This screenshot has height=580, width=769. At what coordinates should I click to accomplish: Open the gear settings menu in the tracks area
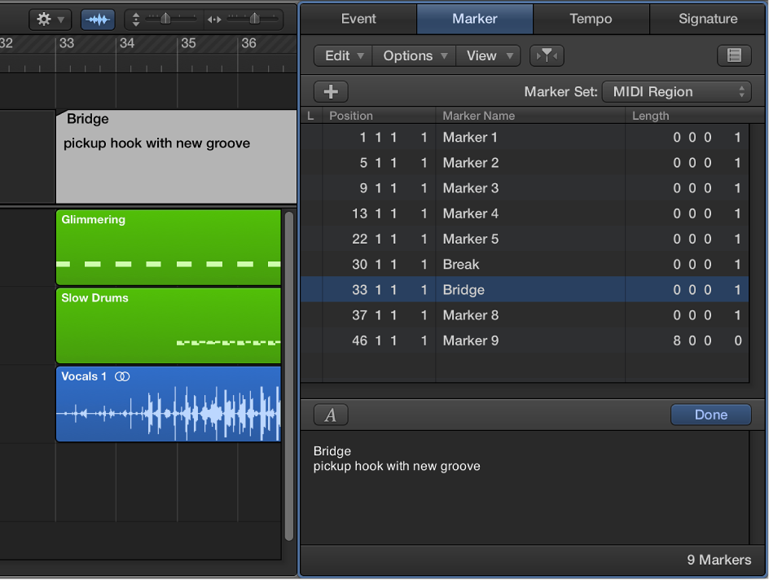point(50,19)
